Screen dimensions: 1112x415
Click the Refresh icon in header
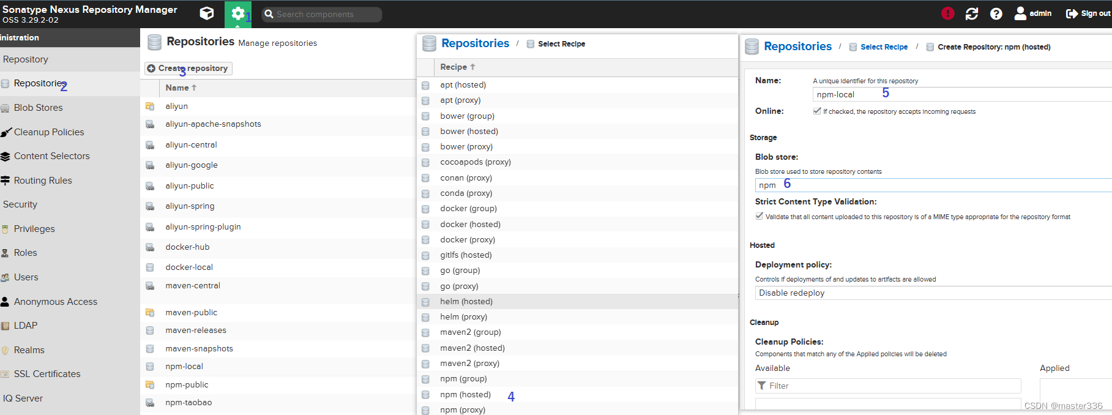pos(972,13)
